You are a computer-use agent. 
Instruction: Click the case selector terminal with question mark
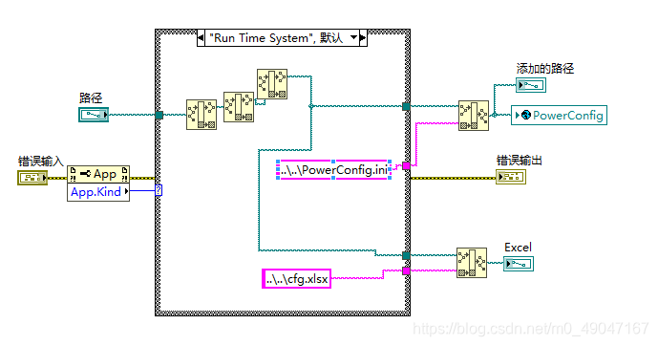click(159, 190)
